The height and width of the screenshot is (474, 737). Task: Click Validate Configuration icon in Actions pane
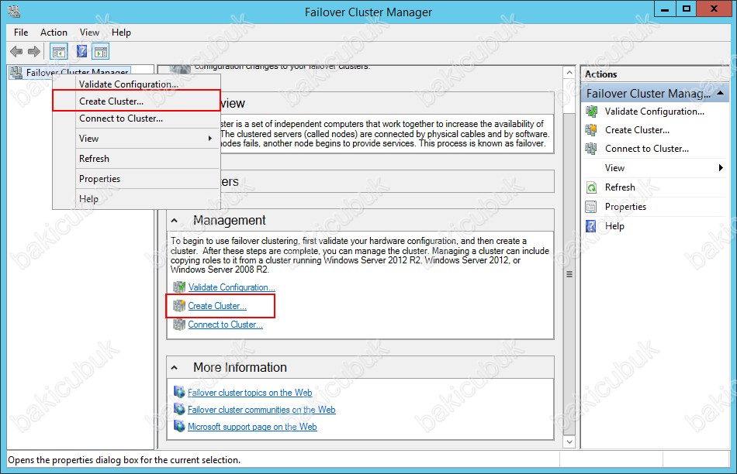[x=591, y=112]
